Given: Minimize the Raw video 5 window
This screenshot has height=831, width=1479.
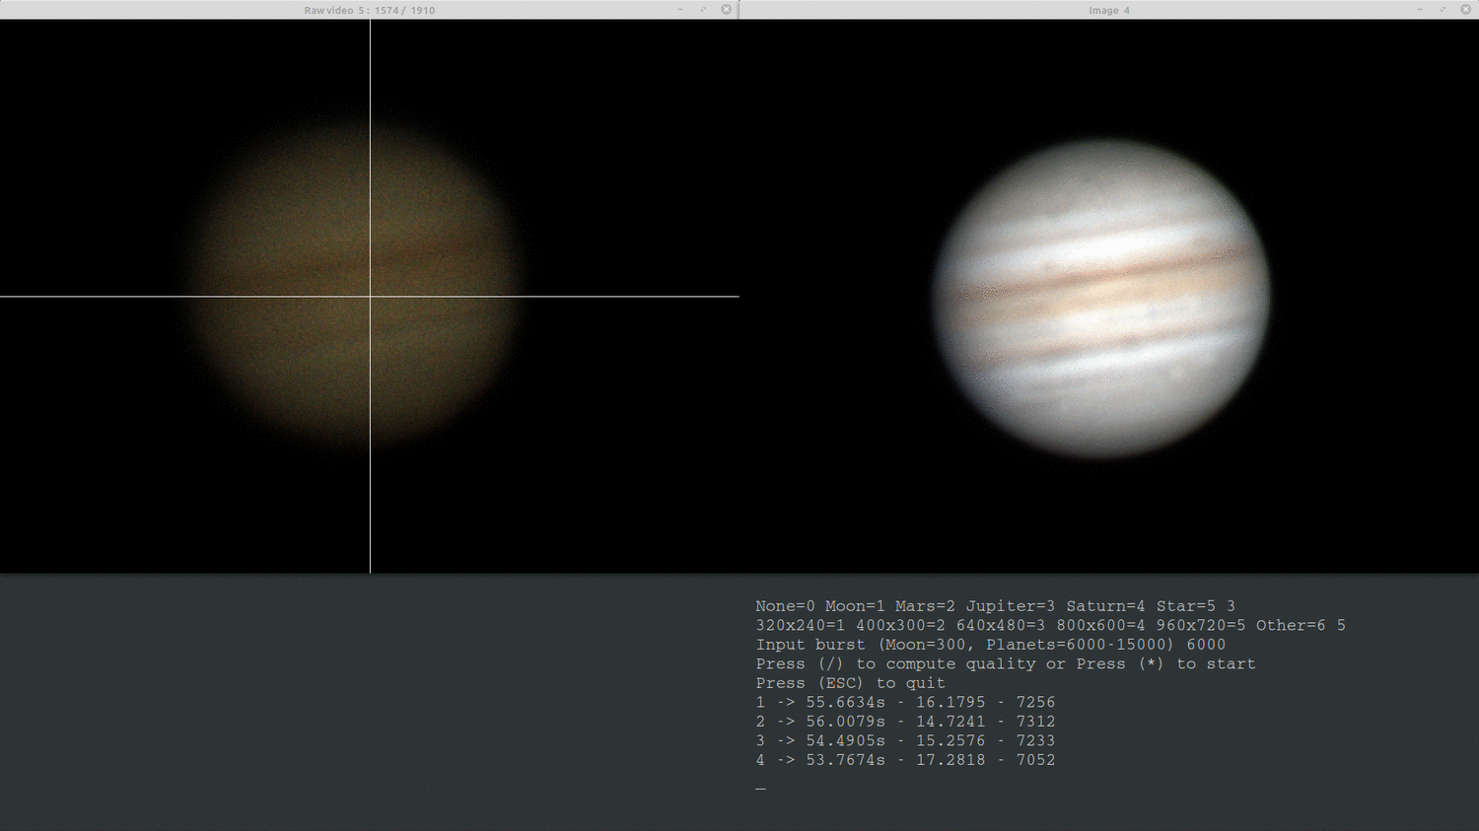Looking at the screenshot, I should point(679,10).
